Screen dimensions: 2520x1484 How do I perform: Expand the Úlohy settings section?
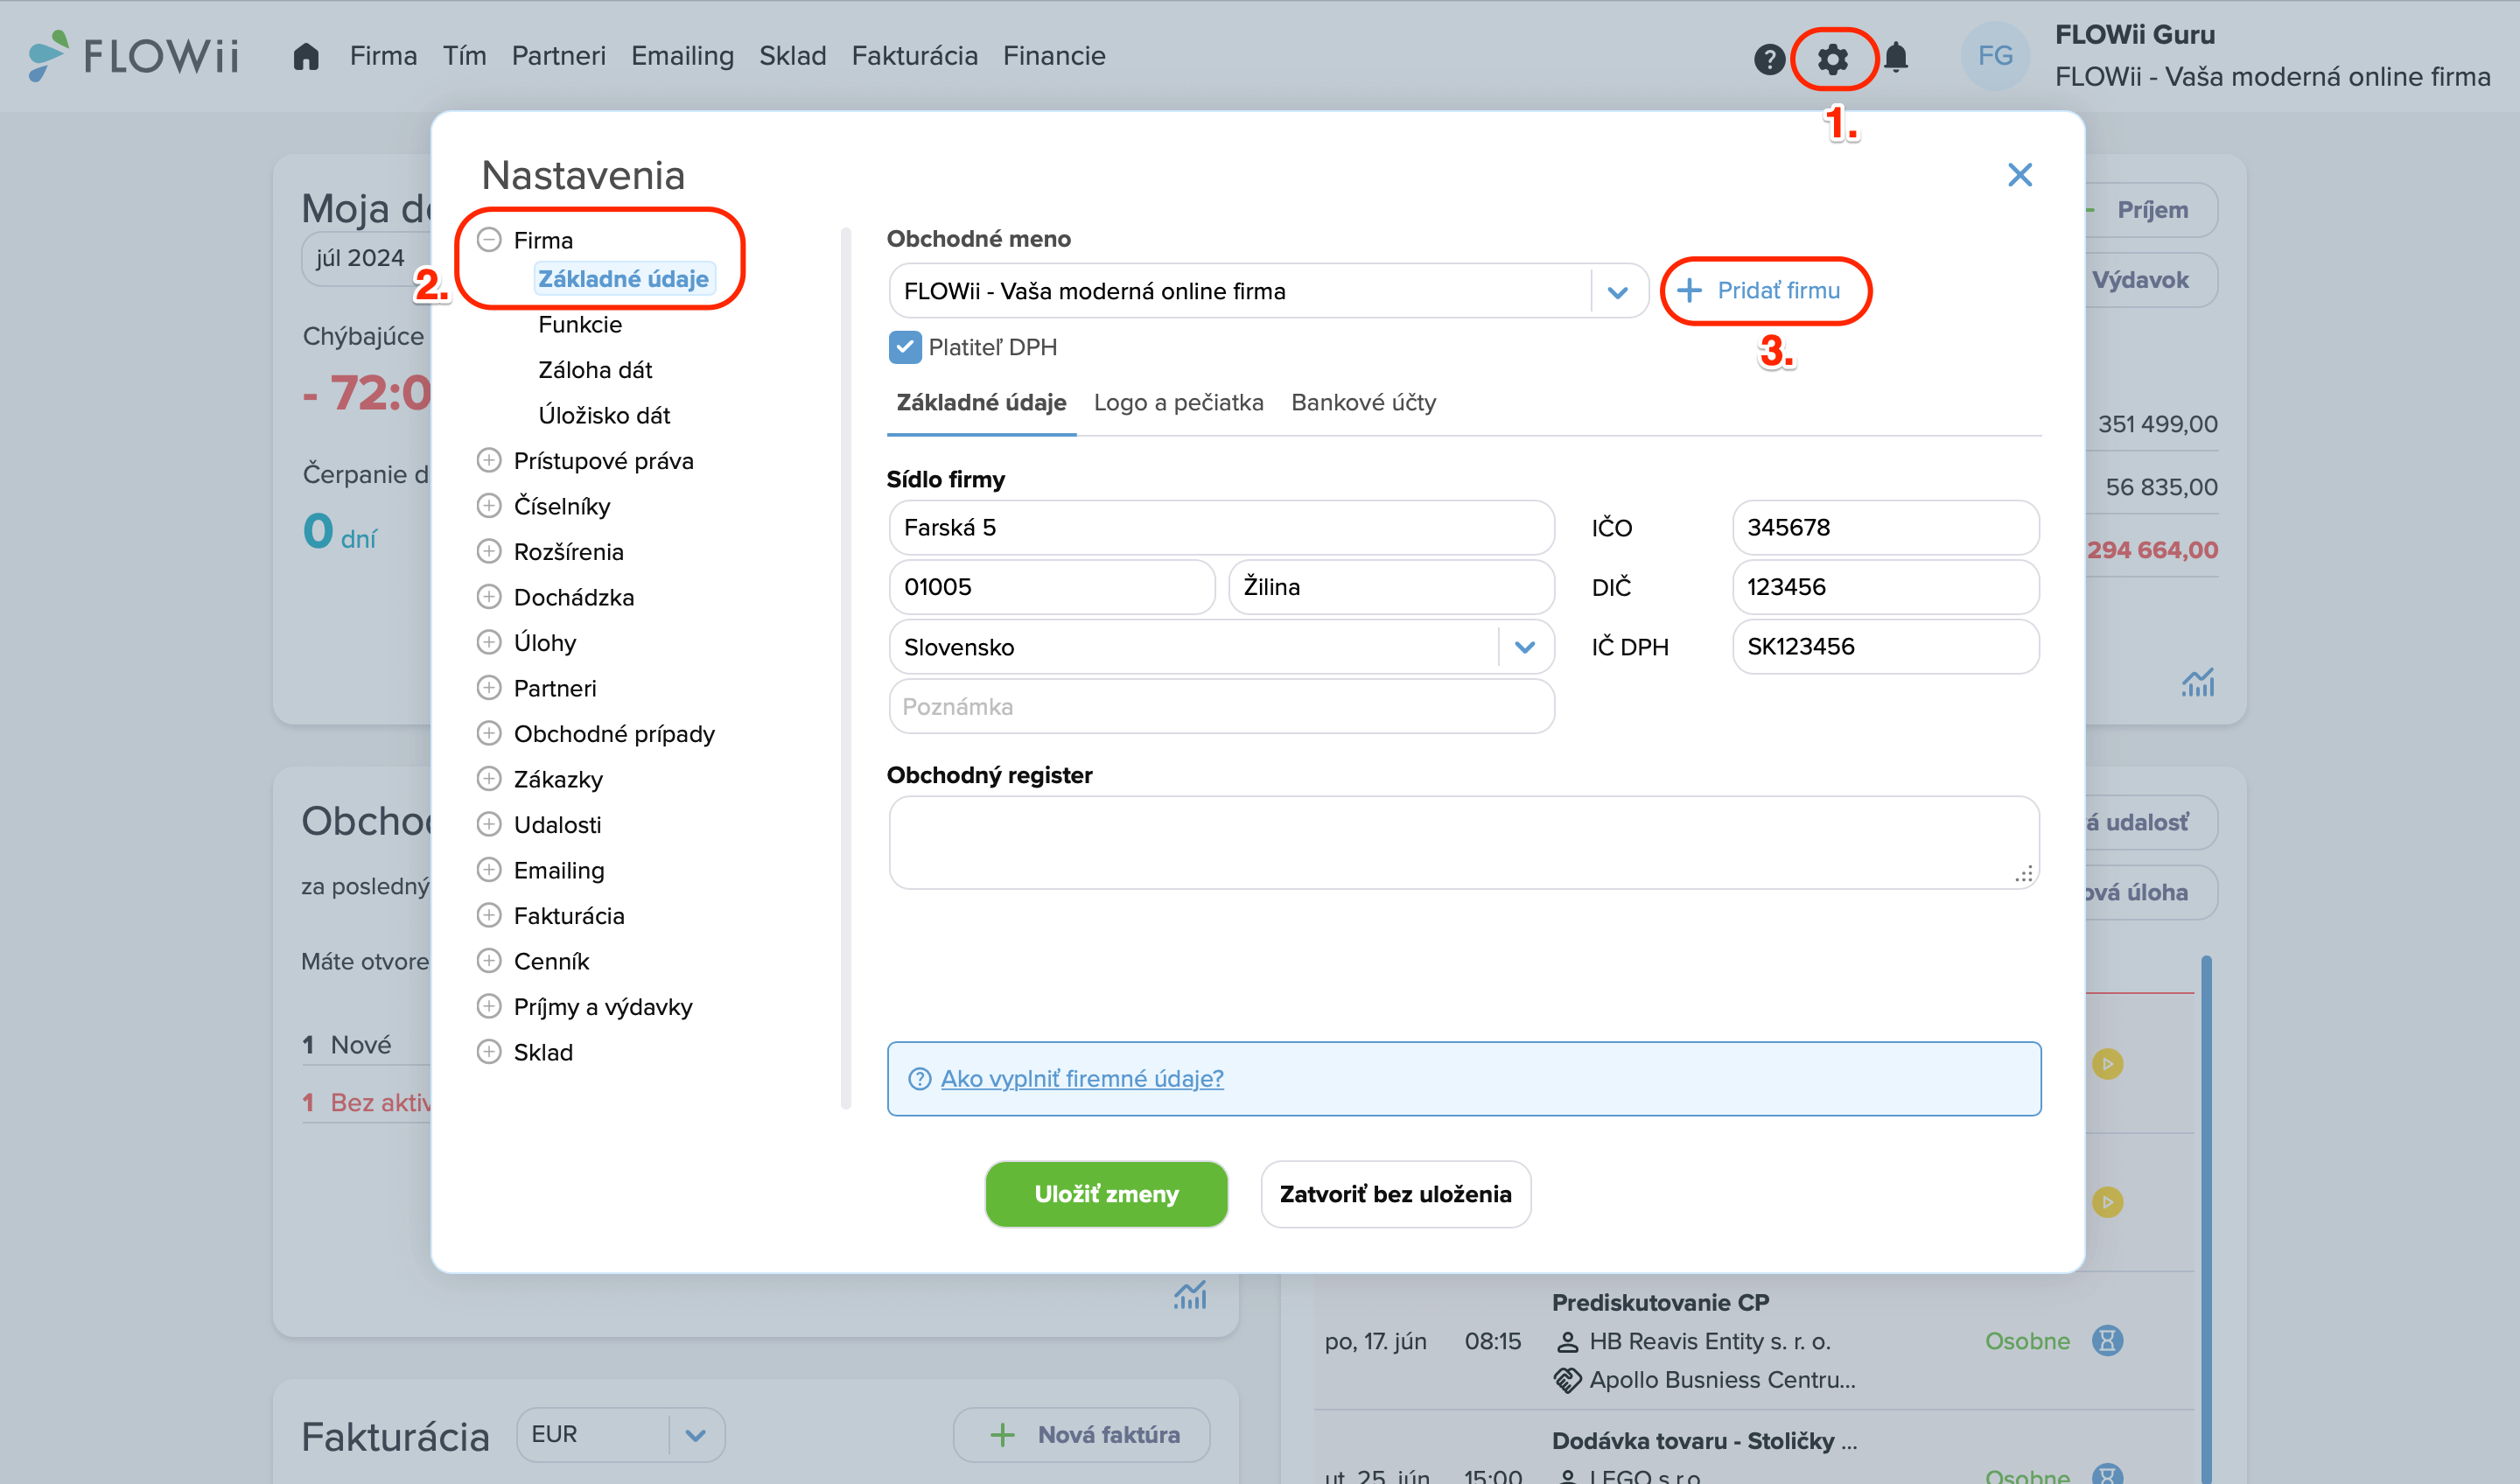tap(488, 642)
